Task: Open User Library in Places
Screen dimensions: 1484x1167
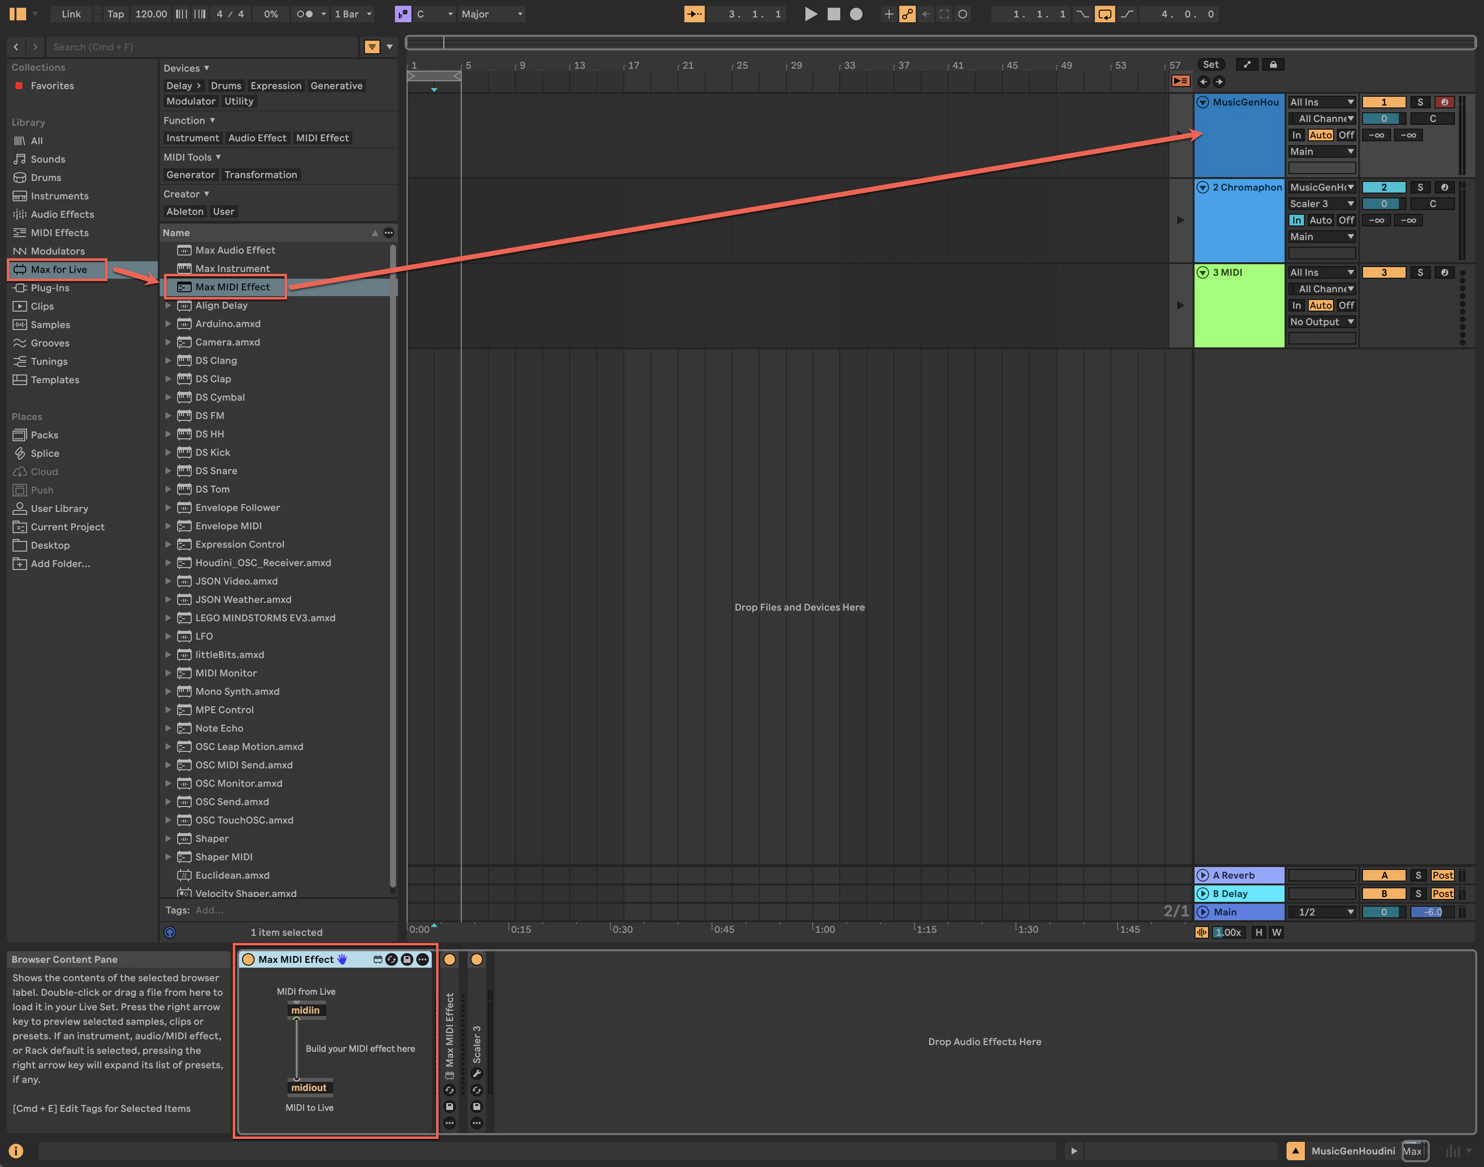Action: coord(60,509)
